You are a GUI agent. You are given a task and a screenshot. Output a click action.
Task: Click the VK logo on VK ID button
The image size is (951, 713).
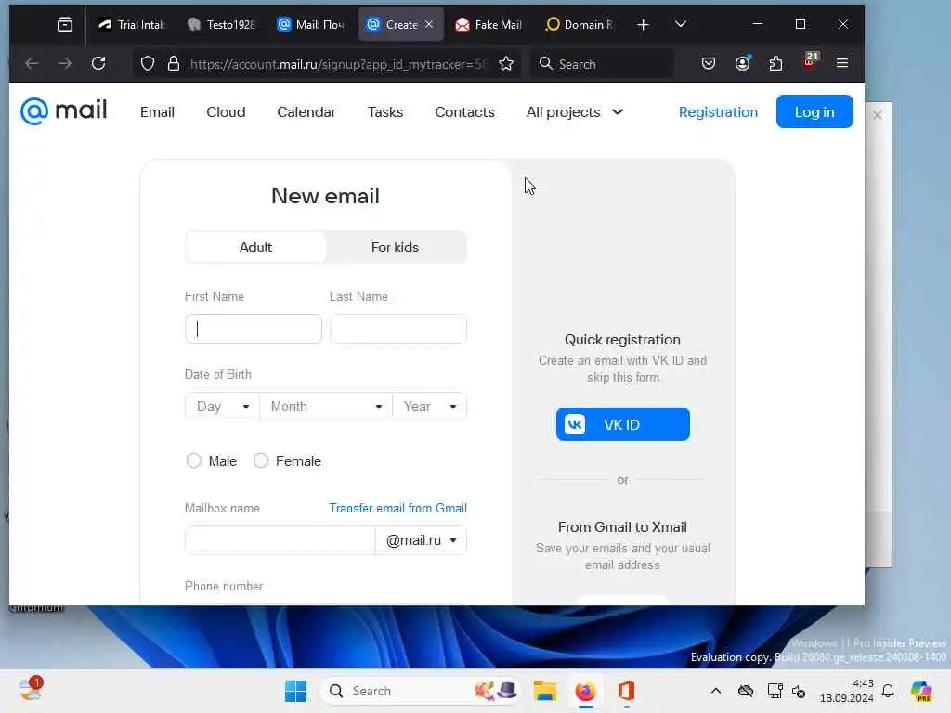tap(575, 424)
